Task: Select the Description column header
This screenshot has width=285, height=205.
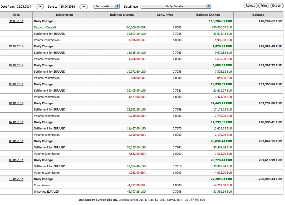Action: 65,15
